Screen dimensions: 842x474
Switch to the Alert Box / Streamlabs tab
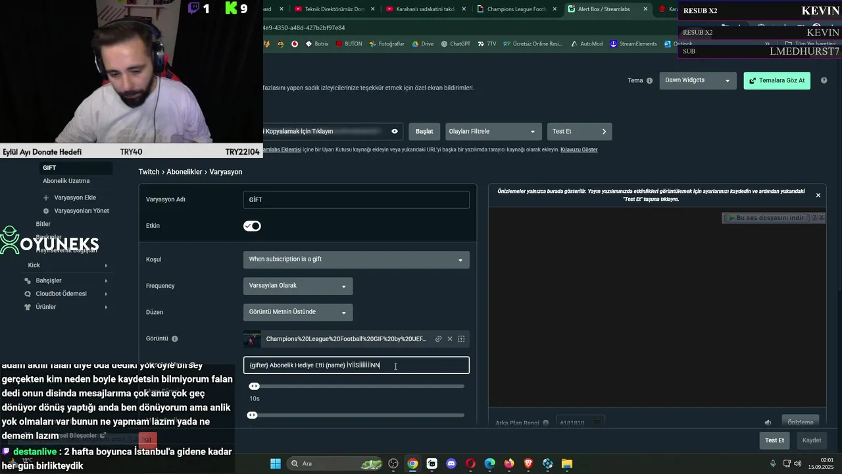click(608, 9)
